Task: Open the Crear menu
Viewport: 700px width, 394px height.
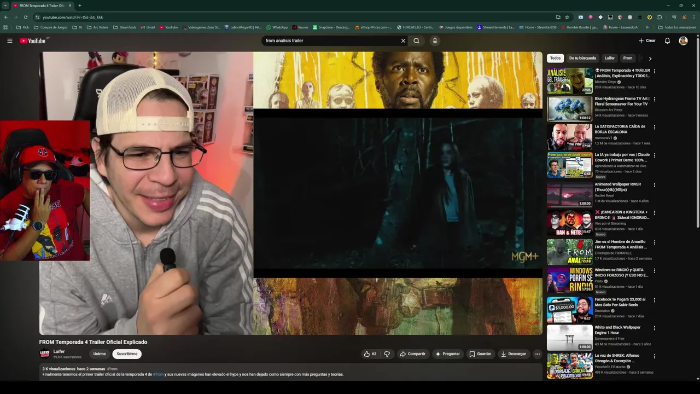Action: click(647, 40)
